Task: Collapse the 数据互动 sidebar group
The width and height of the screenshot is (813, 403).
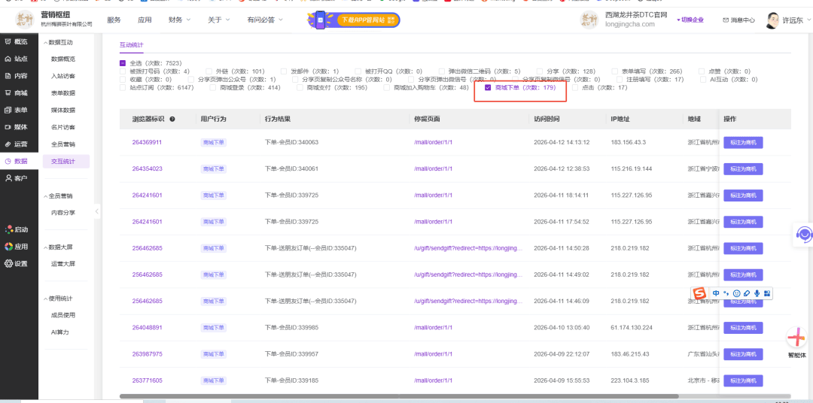Action: tap(58, 42)
